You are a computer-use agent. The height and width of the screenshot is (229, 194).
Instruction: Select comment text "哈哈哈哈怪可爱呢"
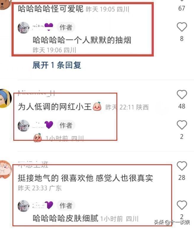tap(51, 9)
